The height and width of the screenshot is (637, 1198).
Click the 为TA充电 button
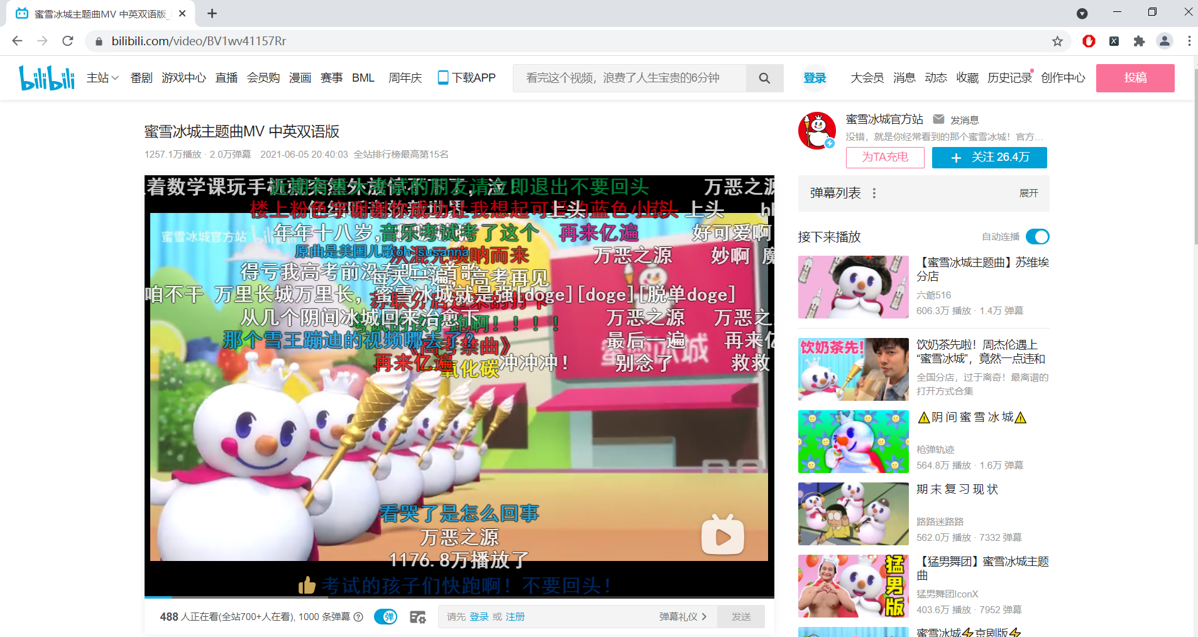click(x=885, y=157)
